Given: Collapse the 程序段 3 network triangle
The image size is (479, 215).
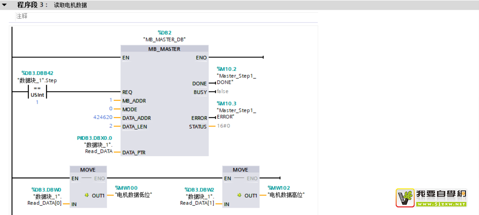Looking at the screenshot, I should pos(4,5).
